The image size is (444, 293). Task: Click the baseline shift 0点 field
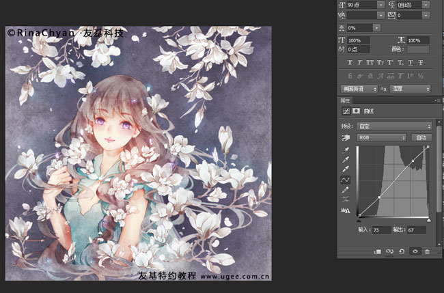click(x=358, y=49)
